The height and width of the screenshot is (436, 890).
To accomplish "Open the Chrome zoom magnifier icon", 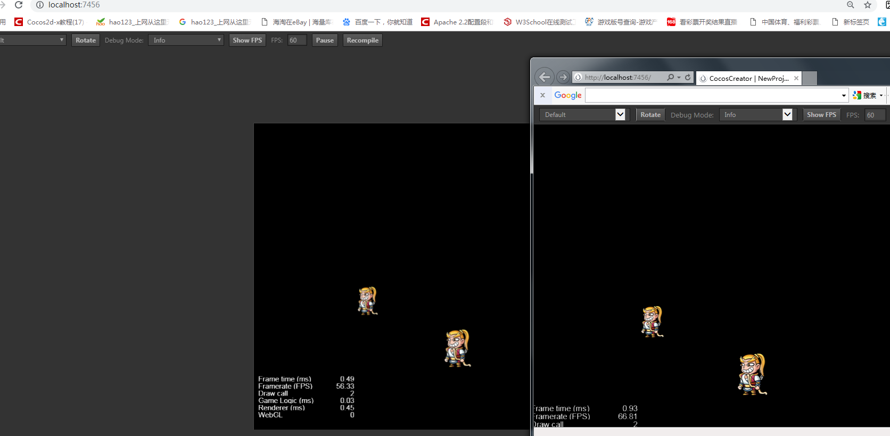I will click(x=851, y=5).
